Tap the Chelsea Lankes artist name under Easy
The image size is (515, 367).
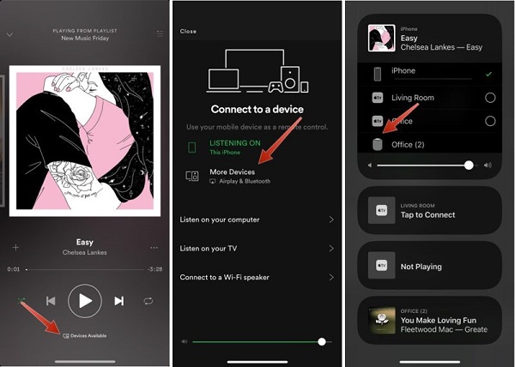tap(85, 252)
